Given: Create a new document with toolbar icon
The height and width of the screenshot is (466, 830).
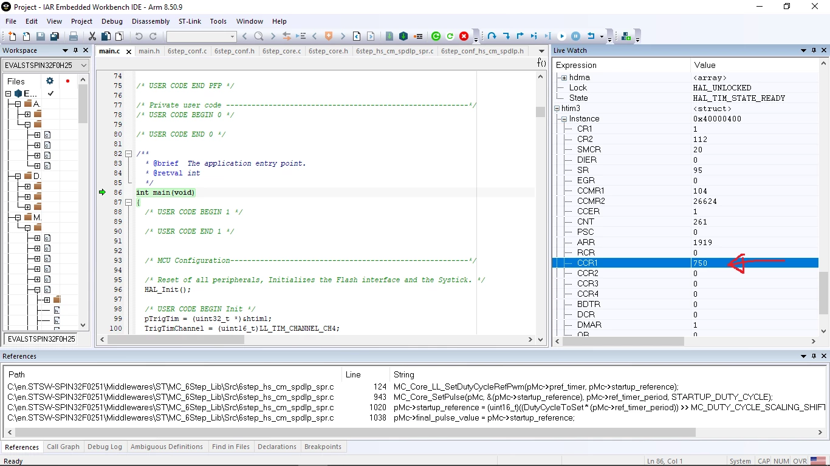Looking at the screenshot, I should coord(12,36).
